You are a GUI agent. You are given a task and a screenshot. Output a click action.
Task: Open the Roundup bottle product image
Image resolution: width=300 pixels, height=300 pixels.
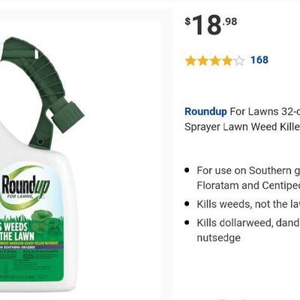coord(40,160)
